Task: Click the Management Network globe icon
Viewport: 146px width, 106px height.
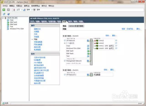Action: click(88, 61)
